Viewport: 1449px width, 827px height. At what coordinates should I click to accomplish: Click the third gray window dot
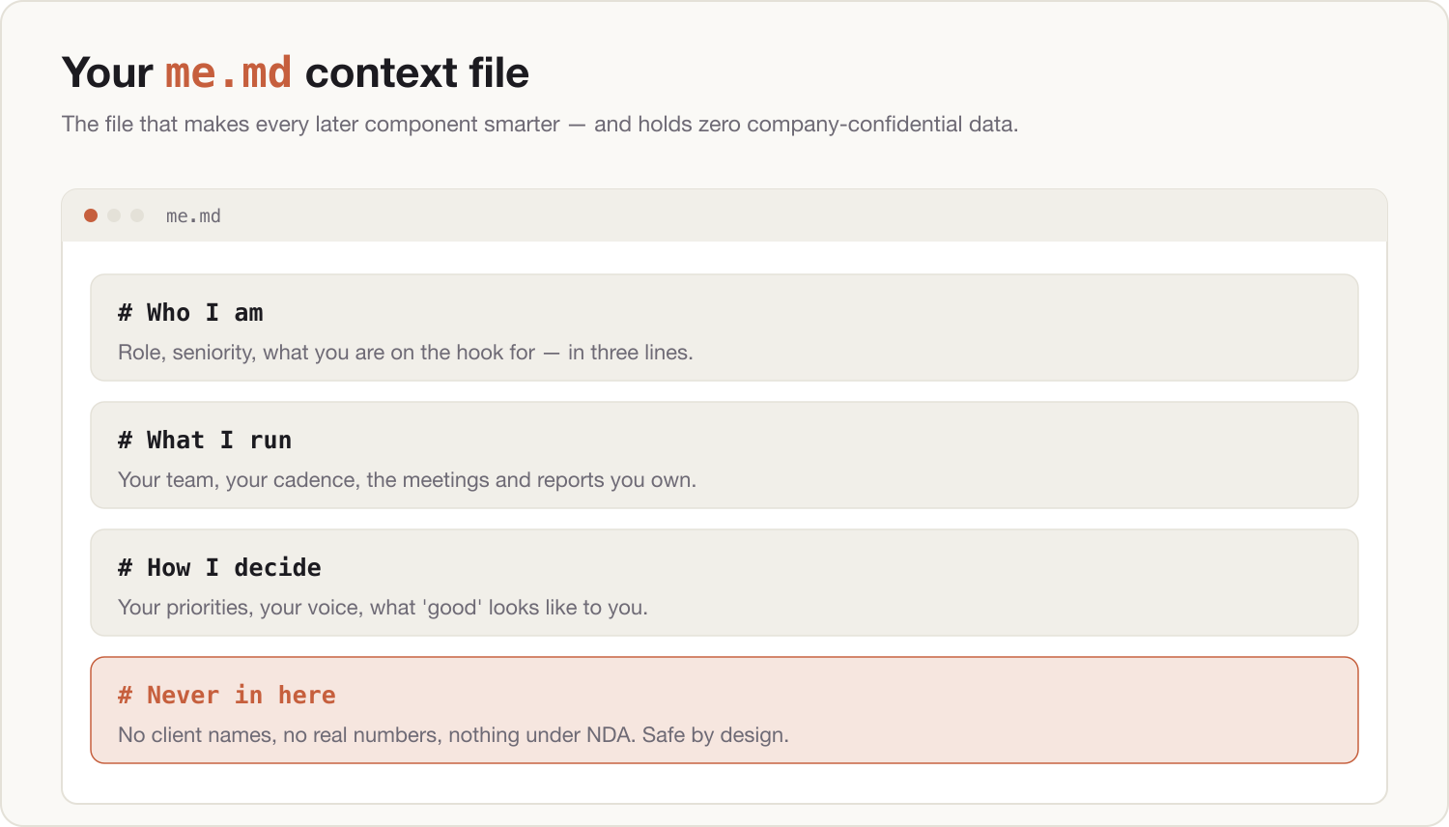tap(137, 215)
